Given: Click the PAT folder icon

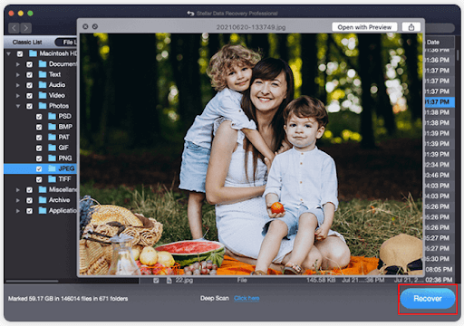Looking at the screenshot, I should click(53, 137).
